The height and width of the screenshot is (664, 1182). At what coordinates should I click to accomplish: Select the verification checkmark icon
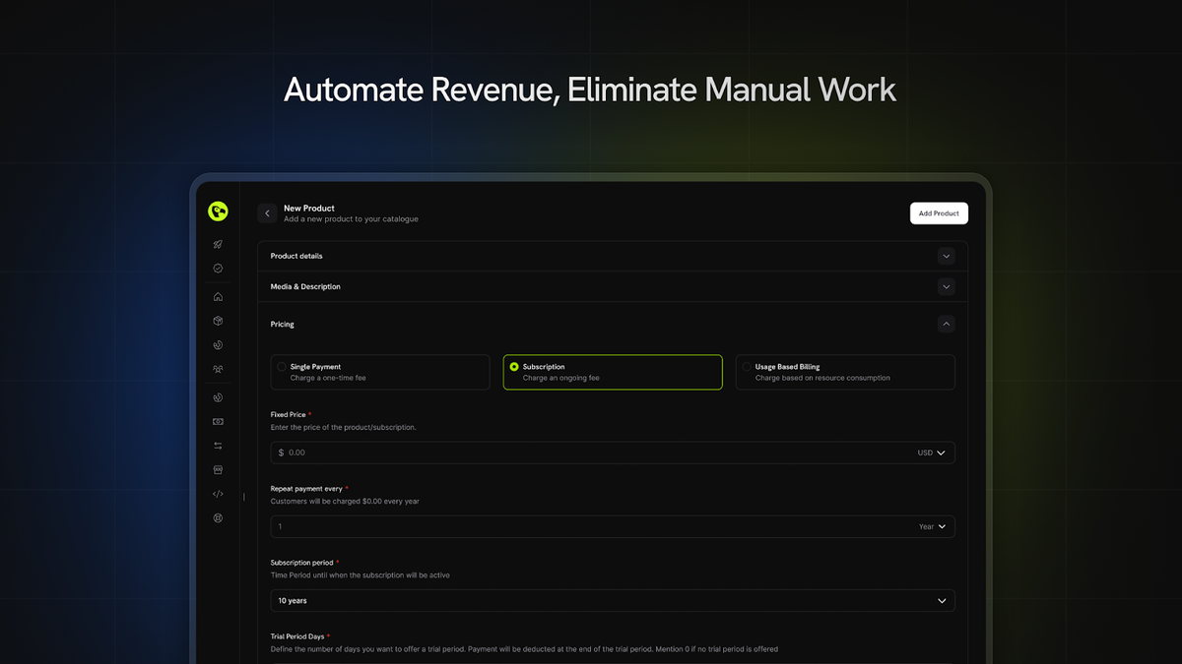(218, 268)
